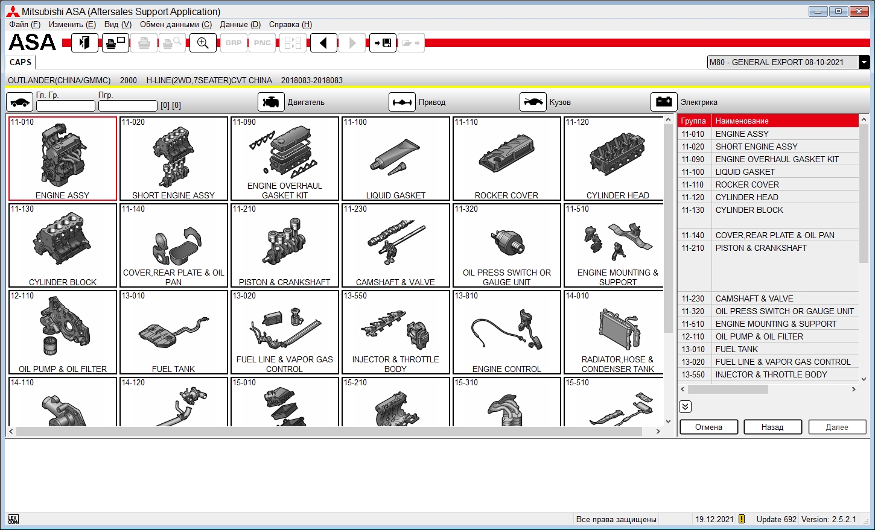Viewport: 875px width, 530px height.
Task: Click the car icon near group fields
Action: [19, 102]
